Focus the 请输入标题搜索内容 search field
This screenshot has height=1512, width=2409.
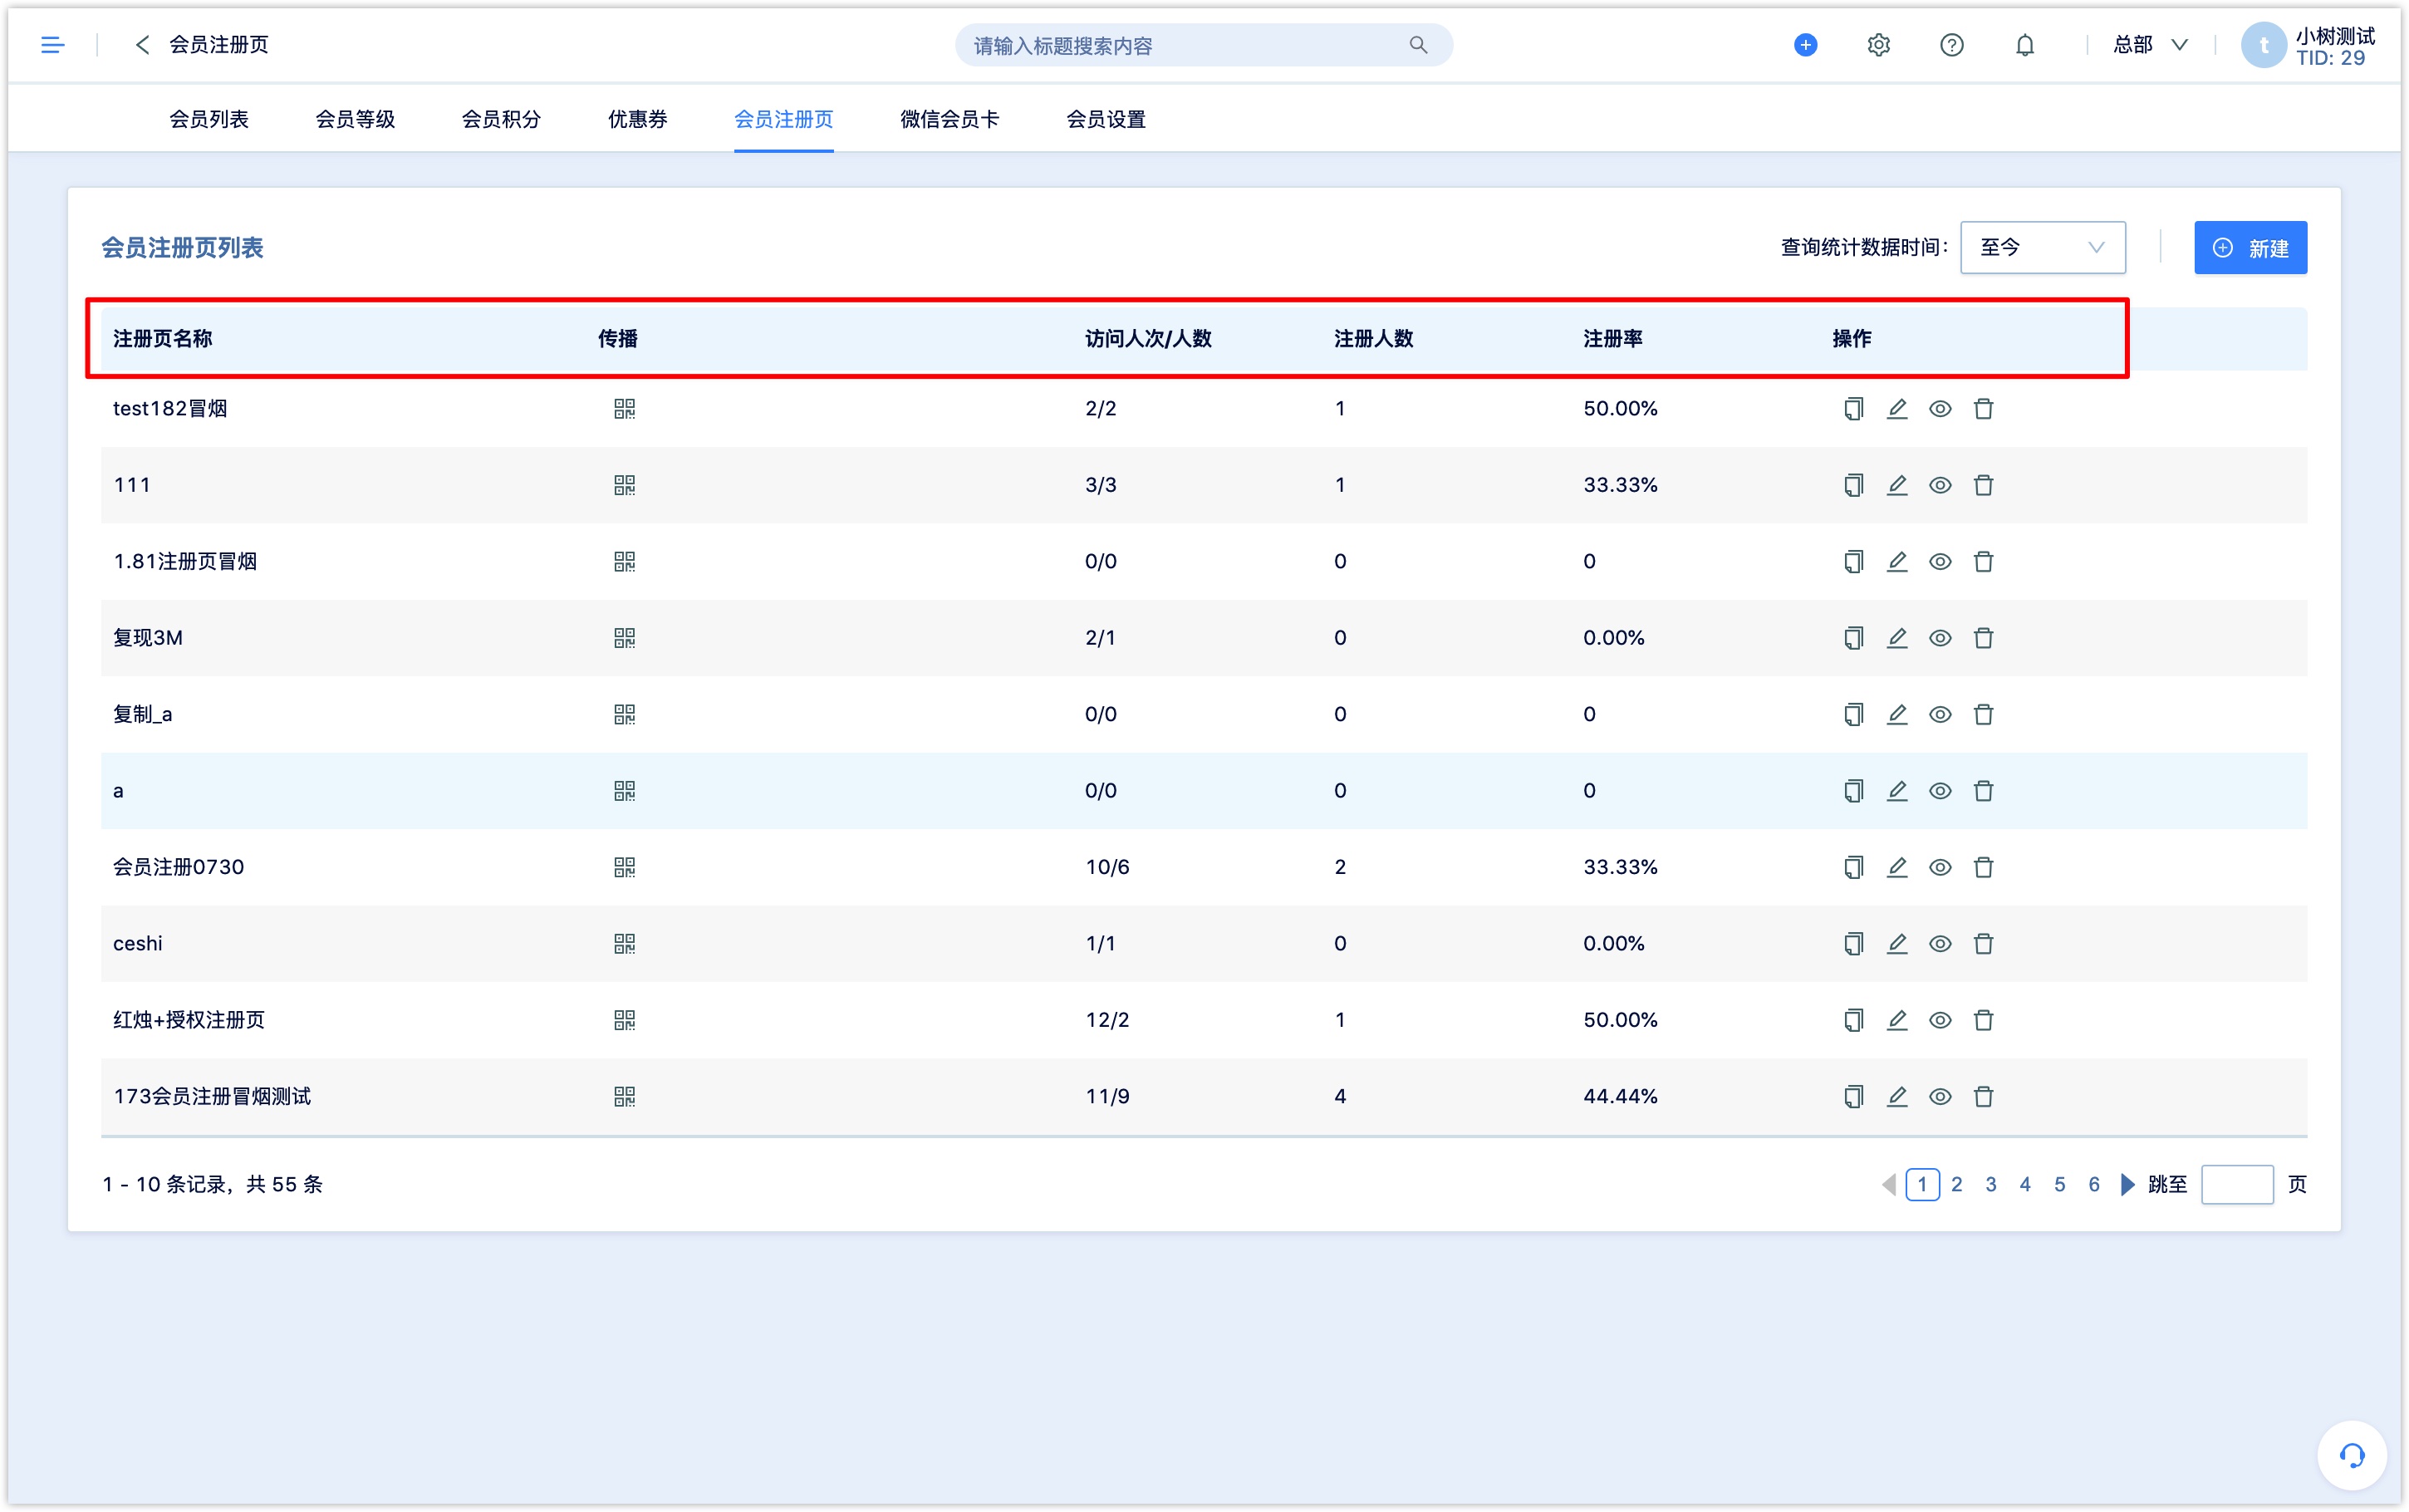[x=1204, y=45]
